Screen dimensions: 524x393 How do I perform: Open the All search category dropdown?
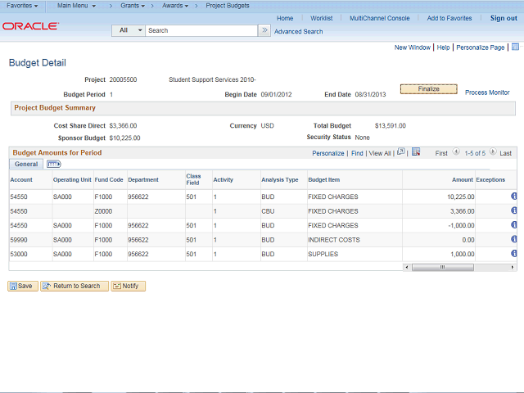(x=129, y=30)
